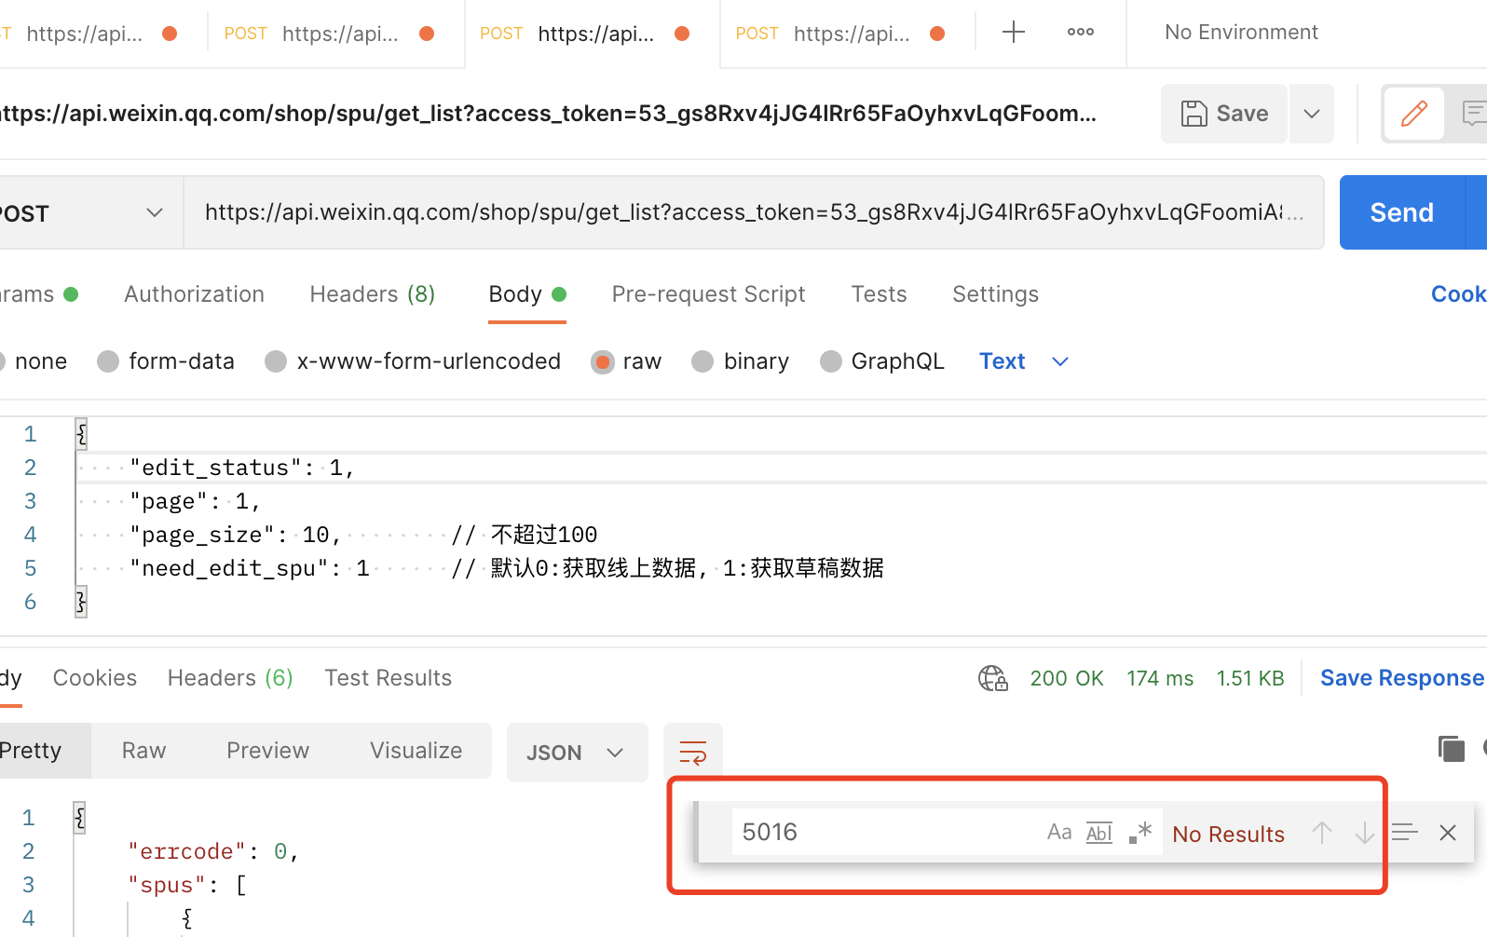Open a new request tab with plus icon
Image resolution: width=1487 pixels, height=937 pixels.
click(x=1013, y=33)
